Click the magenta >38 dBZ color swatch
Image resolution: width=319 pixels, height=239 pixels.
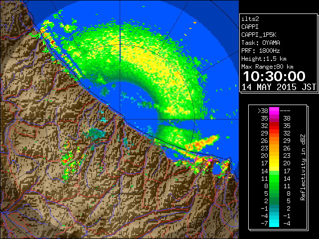274,111
